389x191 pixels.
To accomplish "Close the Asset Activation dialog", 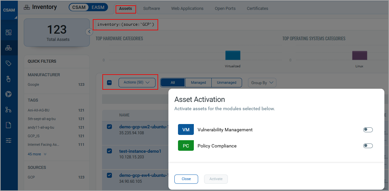I will tap(186, 179).
